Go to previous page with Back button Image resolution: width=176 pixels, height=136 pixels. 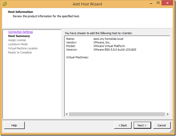point(122,125)
